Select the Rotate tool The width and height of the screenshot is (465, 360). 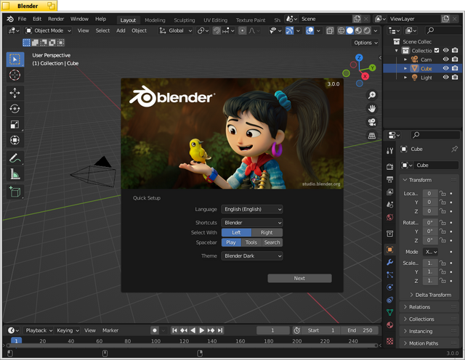pos(15,109)
